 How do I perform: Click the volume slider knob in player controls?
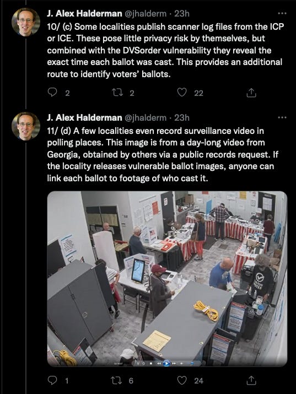[192, 363]
